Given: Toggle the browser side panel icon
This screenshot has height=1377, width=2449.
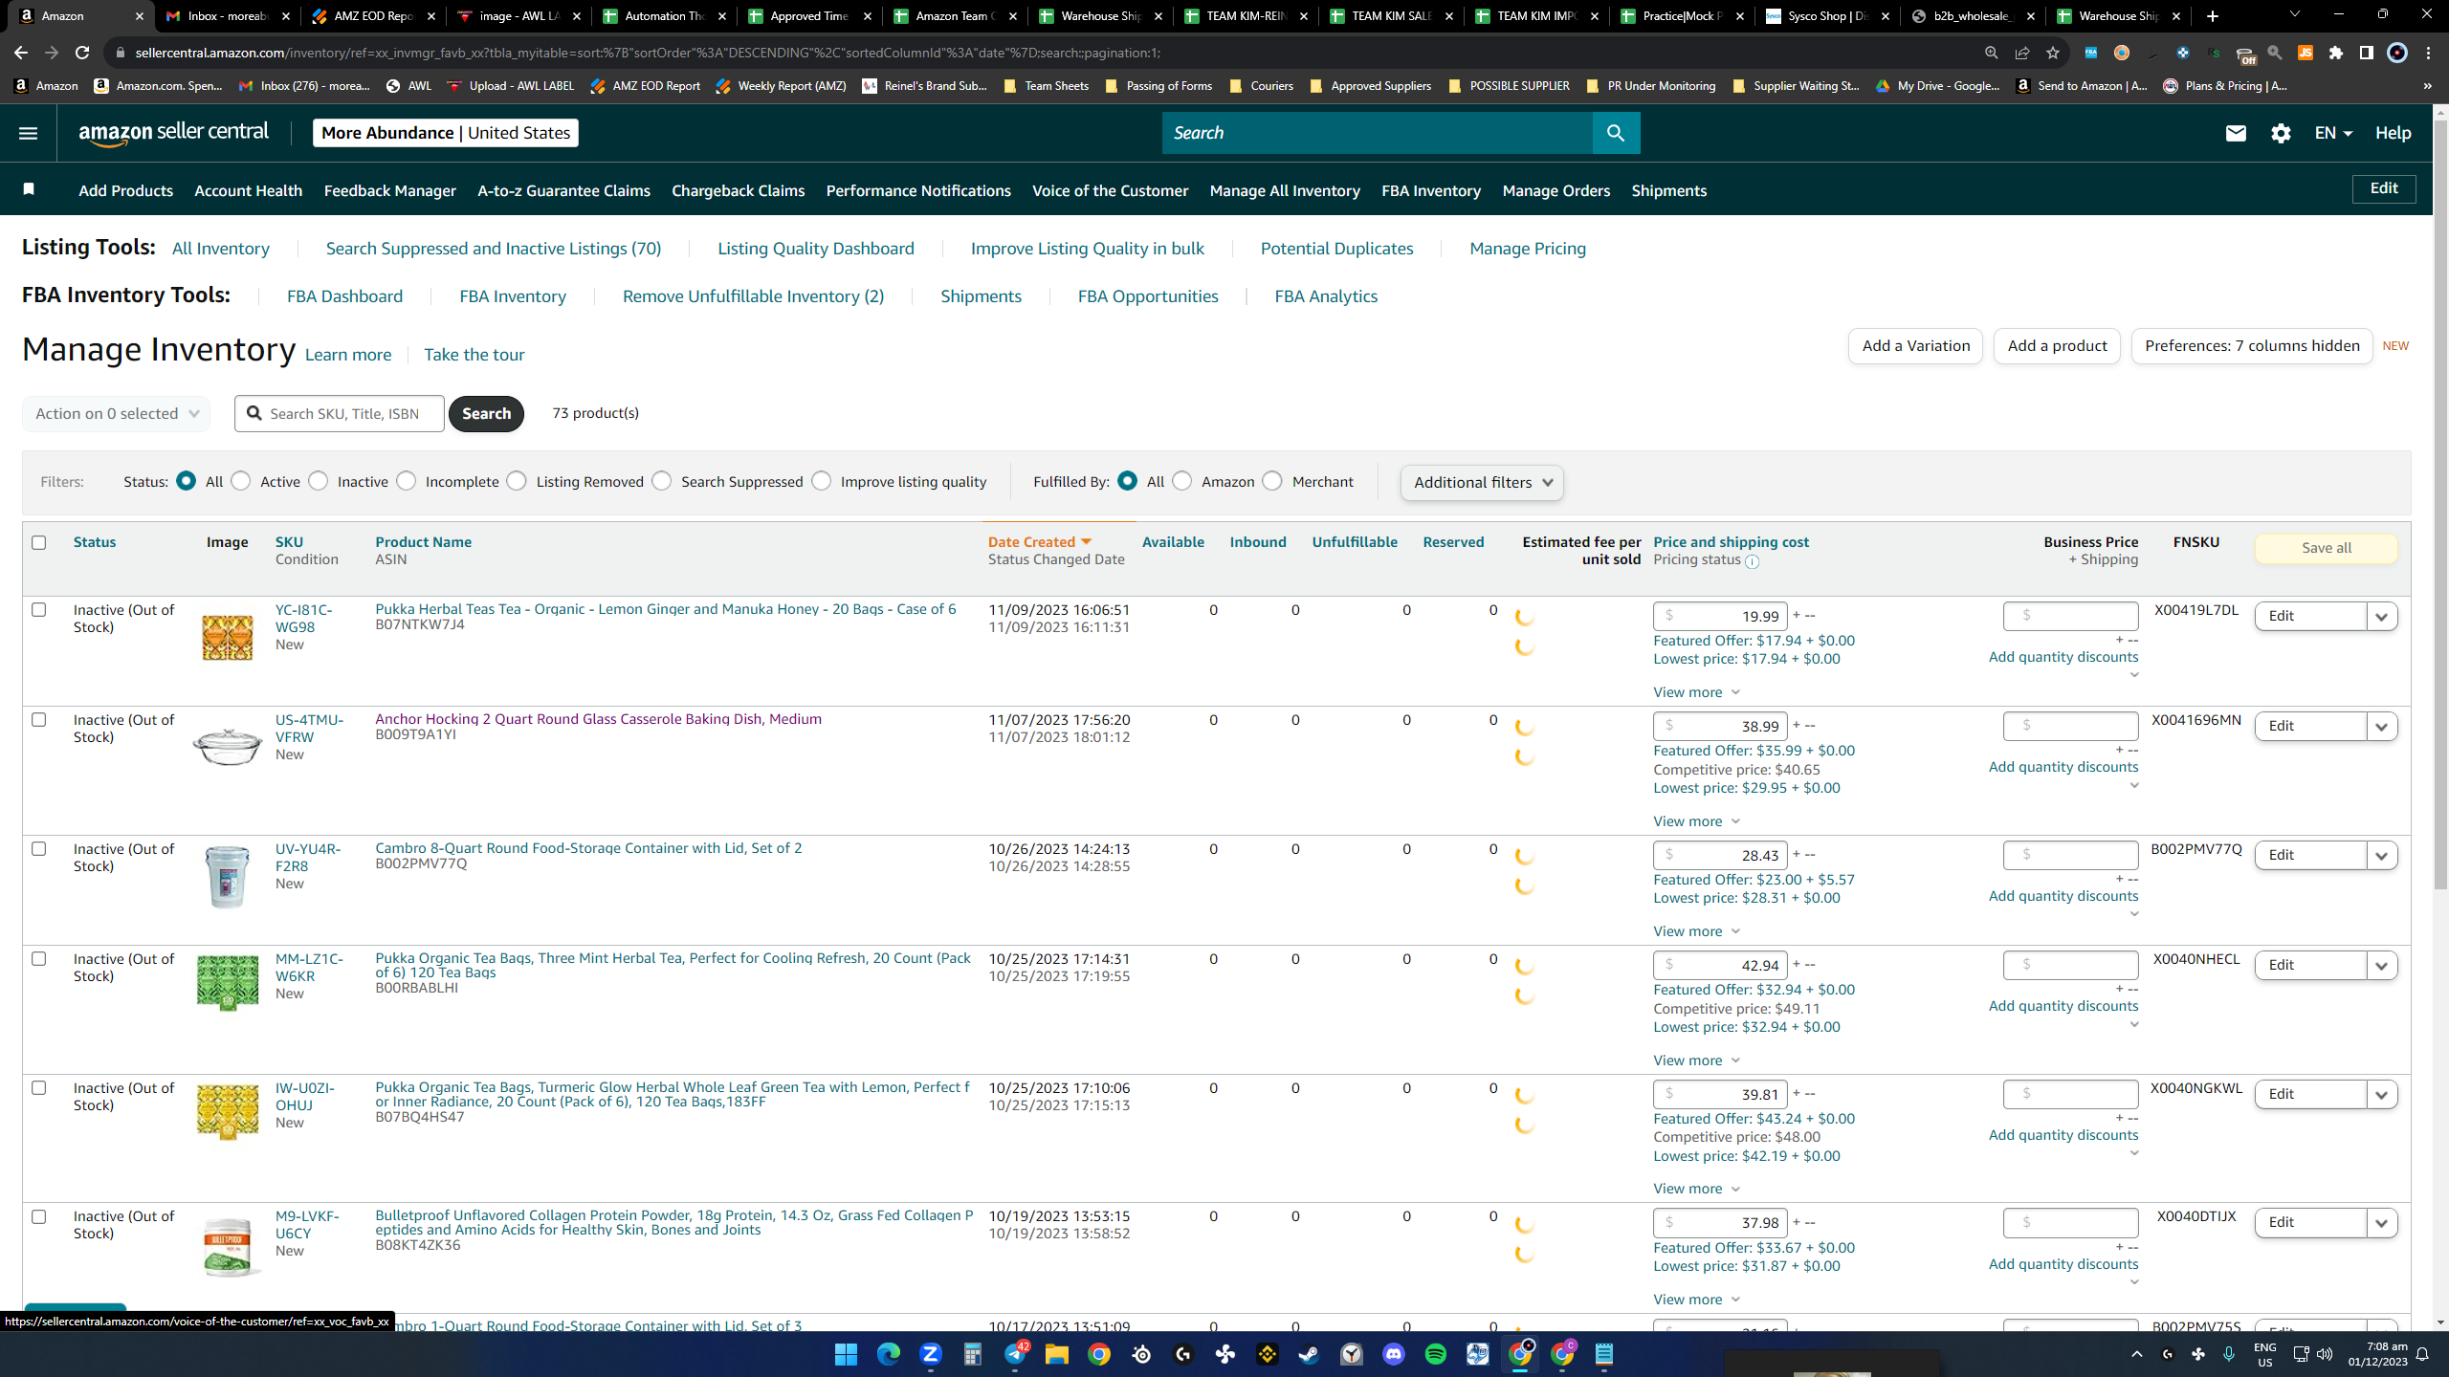Looking at the screenshot, I should click(x=2367, y=53).
